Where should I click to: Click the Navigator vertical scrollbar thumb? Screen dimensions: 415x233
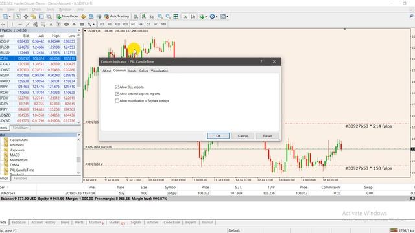78,160
